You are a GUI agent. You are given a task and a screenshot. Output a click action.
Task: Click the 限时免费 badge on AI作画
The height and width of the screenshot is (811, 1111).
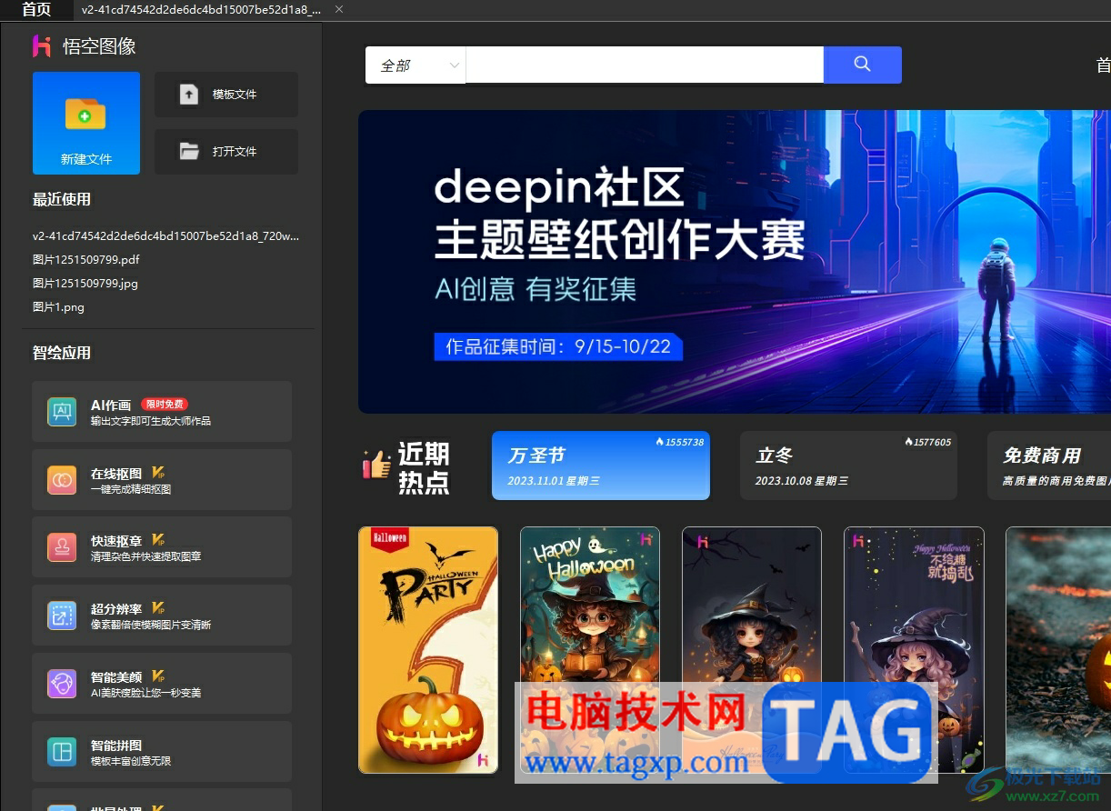(165, 405)
